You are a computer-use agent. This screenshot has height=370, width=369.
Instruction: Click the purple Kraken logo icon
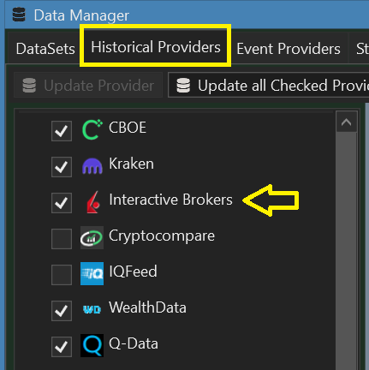92,166
